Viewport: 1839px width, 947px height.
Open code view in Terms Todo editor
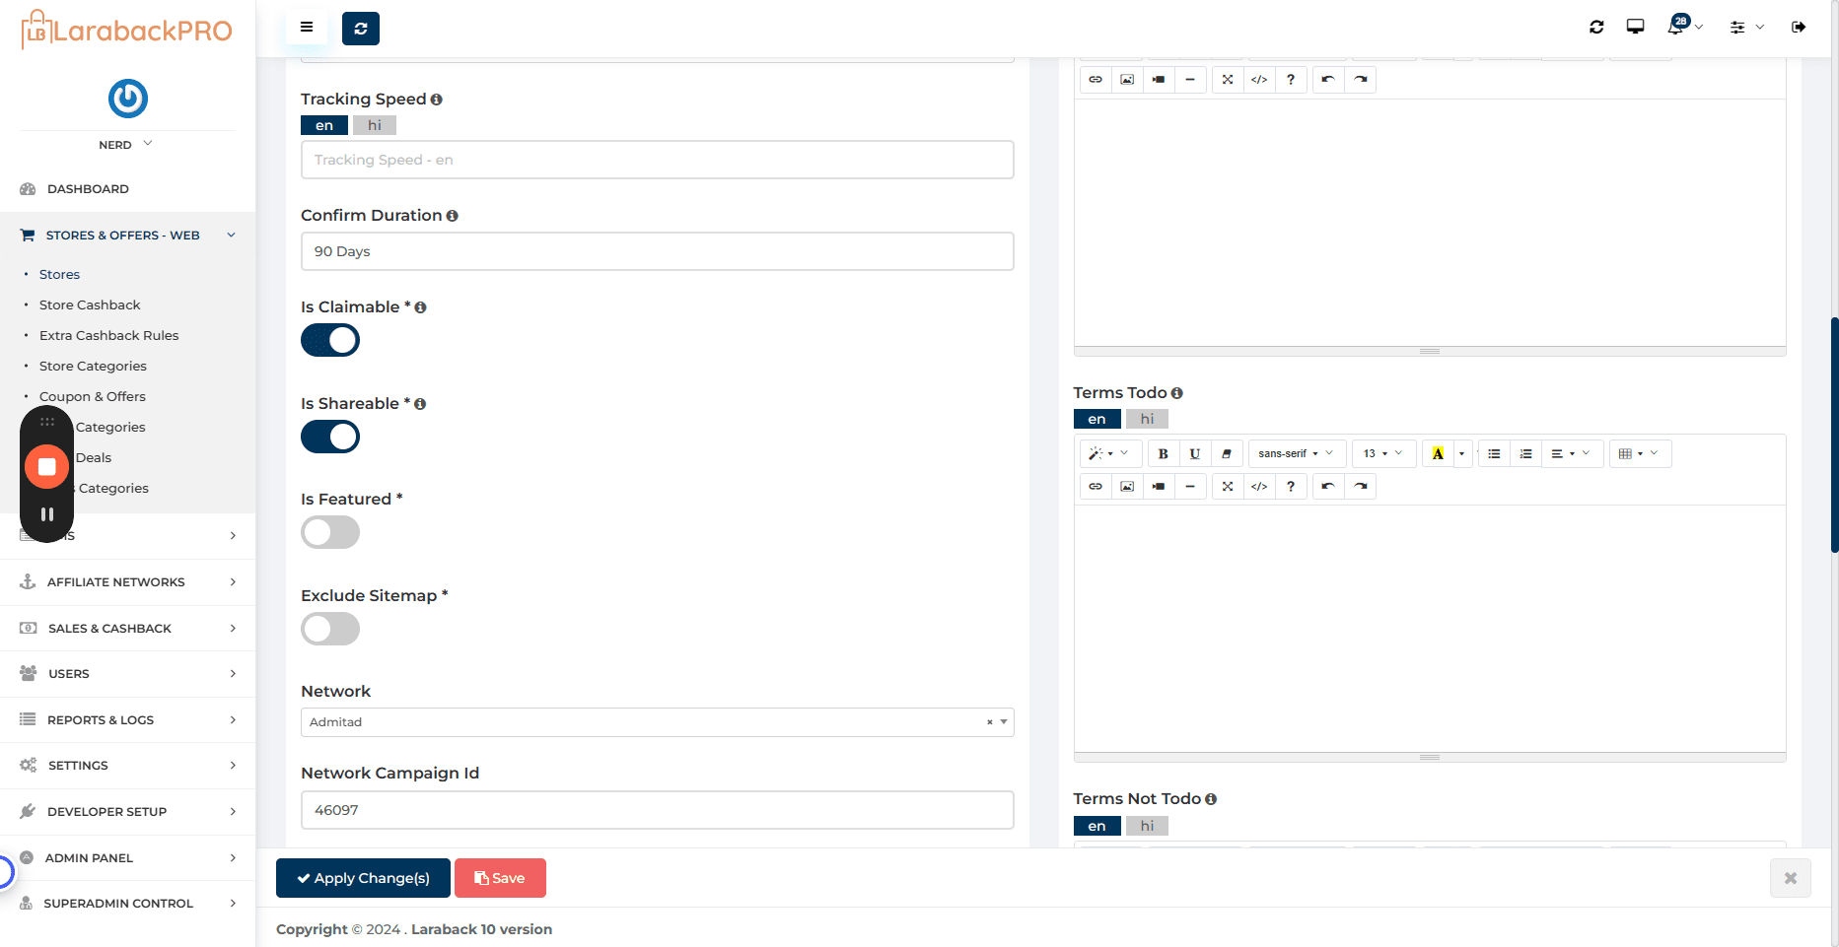(1259, 486)
